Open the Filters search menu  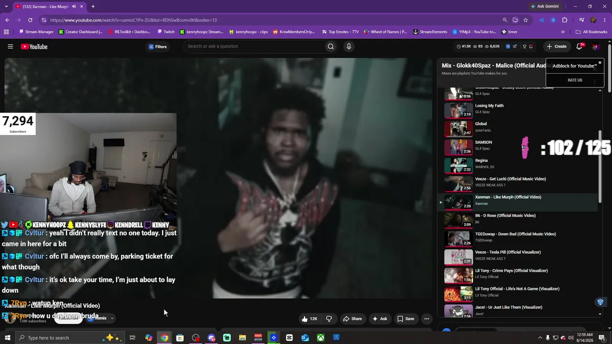pyautogui.click(x=157, y=47)
